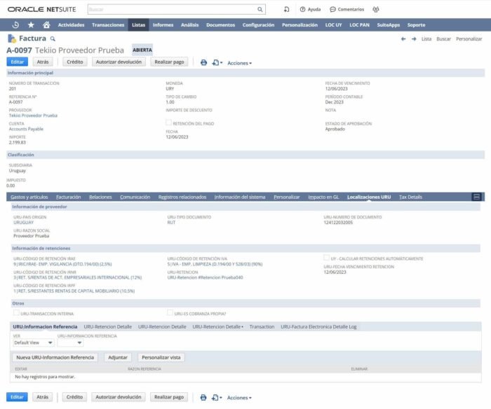This screenshot has height=409, width=491.
Task: Switch to Comunicación tab
Action: click(x=135, y=197)
